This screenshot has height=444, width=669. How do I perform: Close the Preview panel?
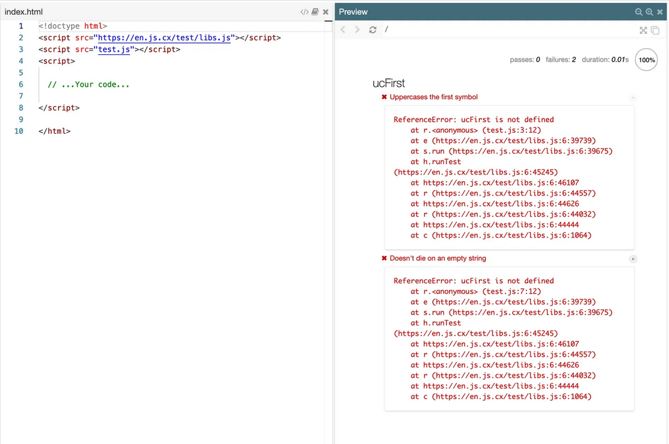pos(660,12)
